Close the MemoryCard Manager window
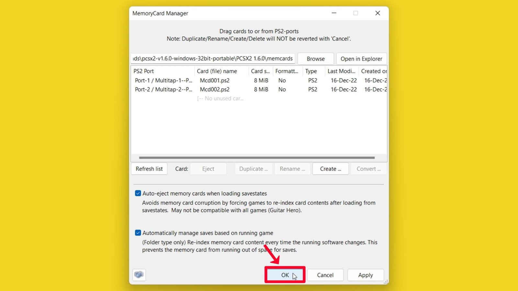The image size is (518, 291). (377, 13)
